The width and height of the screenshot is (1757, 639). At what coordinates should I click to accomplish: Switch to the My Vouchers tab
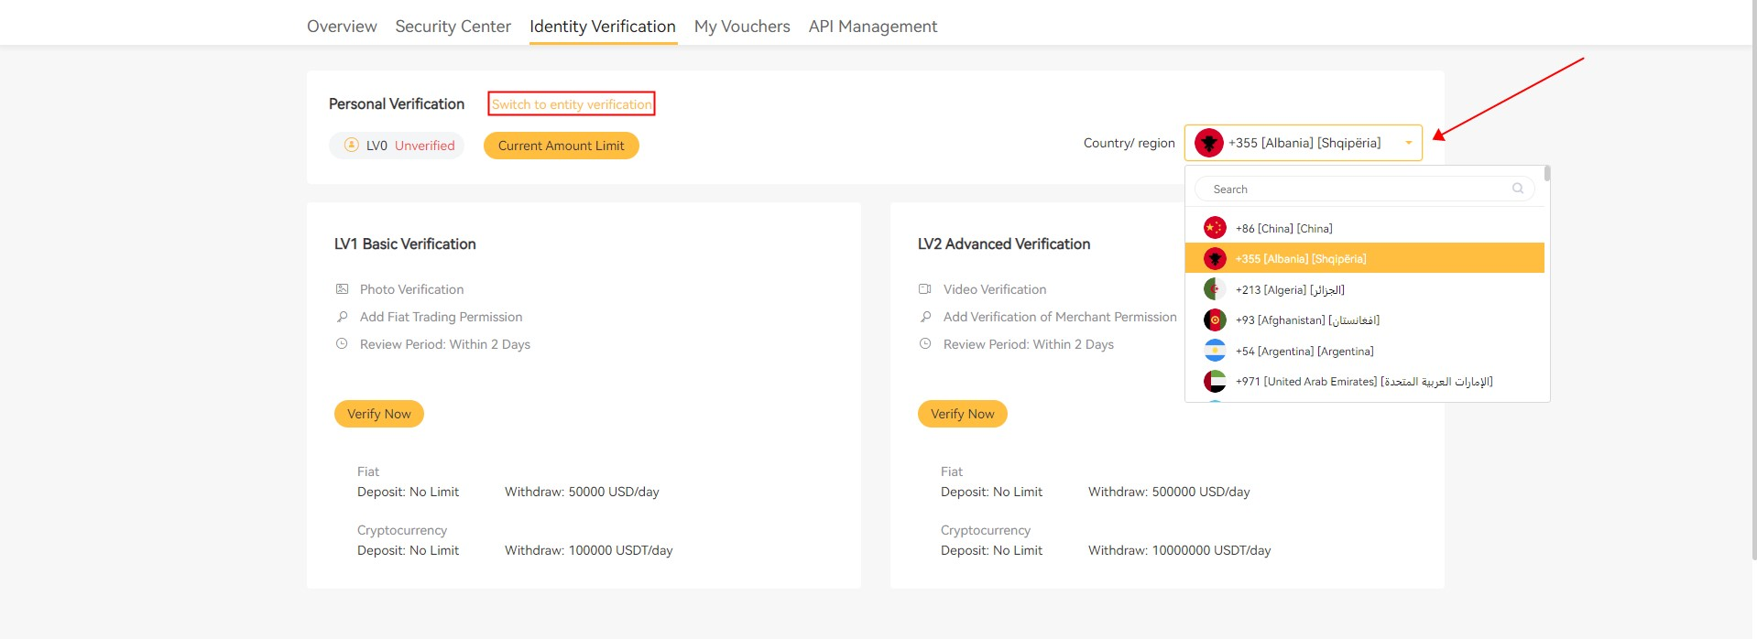coord(741,27)
